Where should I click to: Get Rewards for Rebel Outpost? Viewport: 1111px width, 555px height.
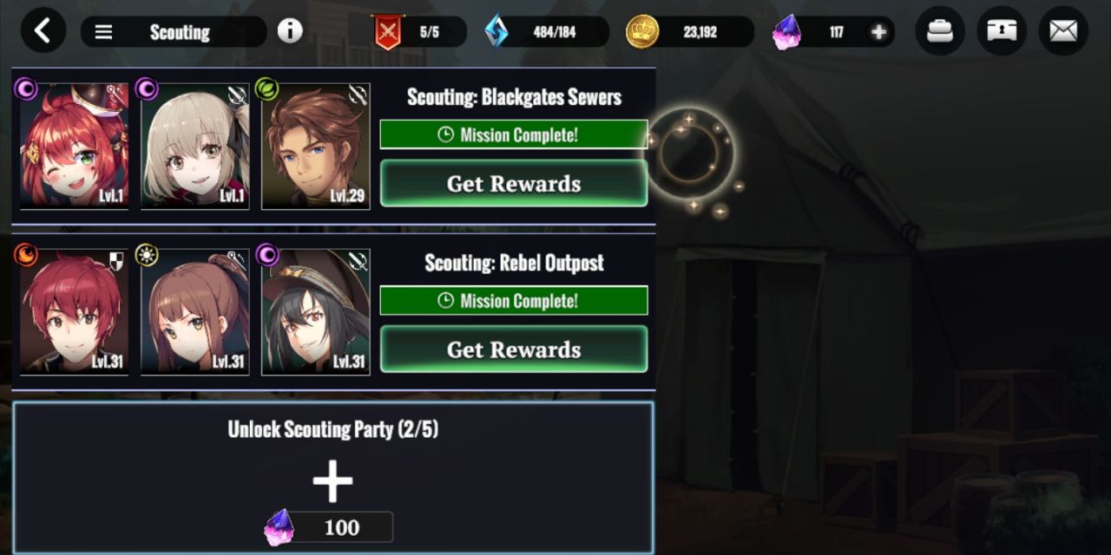514,349
